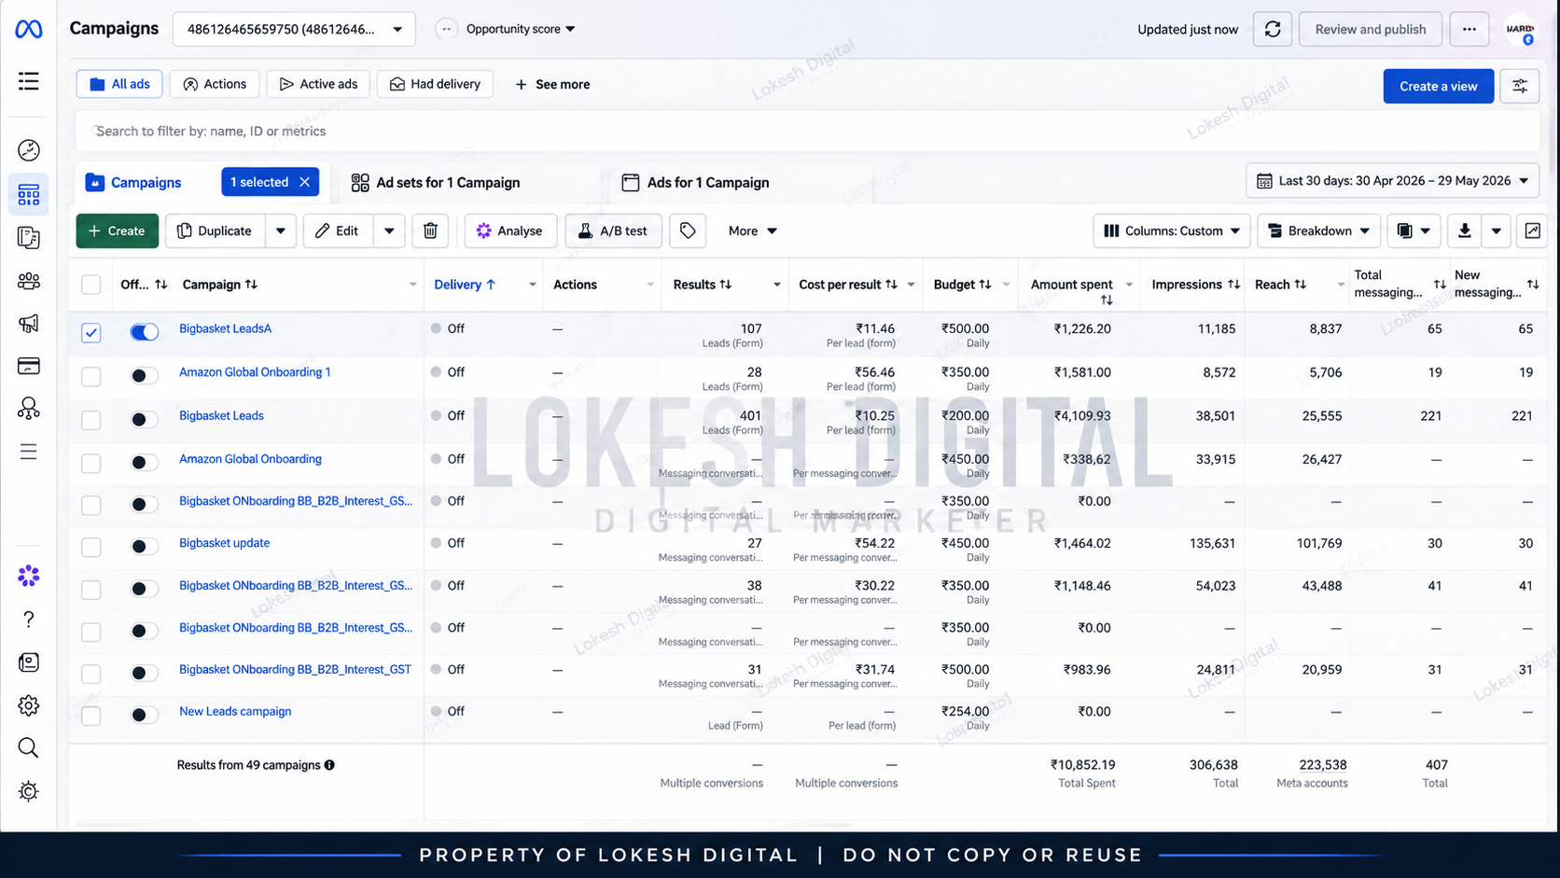Open the charts view icon
The height and width of the screenshot is (878, 1560).
pos(1533,230)
